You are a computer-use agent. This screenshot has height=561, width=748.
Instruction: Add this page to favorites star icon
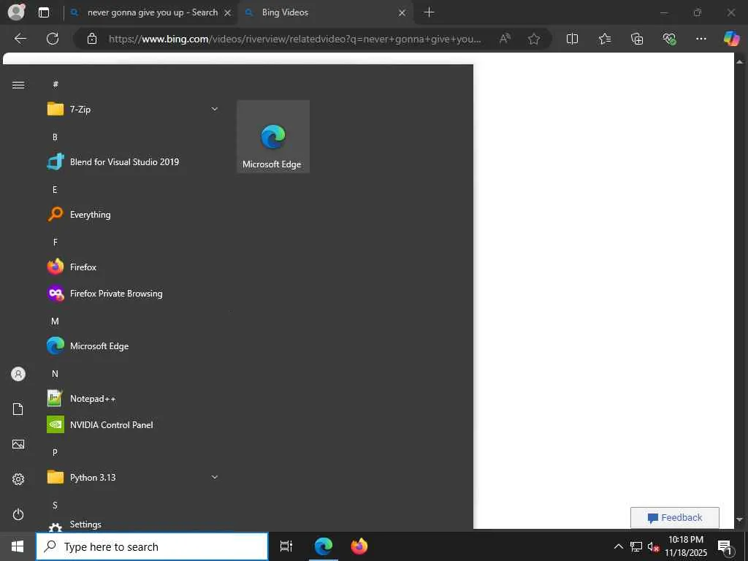click(x=534, y=39)
